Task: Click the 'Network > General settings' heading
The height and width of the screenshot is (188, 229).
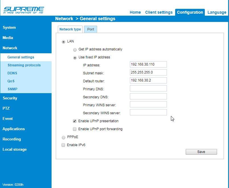Action: tap(85, 19)
